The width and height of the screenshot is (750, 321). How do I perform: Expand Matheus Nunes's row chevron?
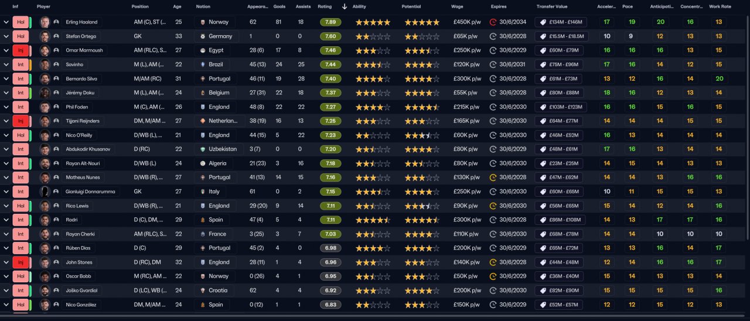click(x=6, y=177)
